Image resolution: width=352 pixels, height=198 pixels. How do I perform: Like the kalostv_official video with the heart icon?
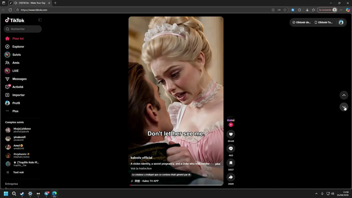231,134
